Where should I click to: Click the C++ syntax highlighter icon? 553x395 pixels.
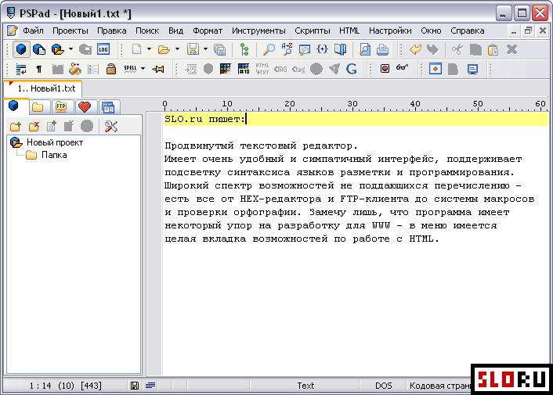point(74,69)
